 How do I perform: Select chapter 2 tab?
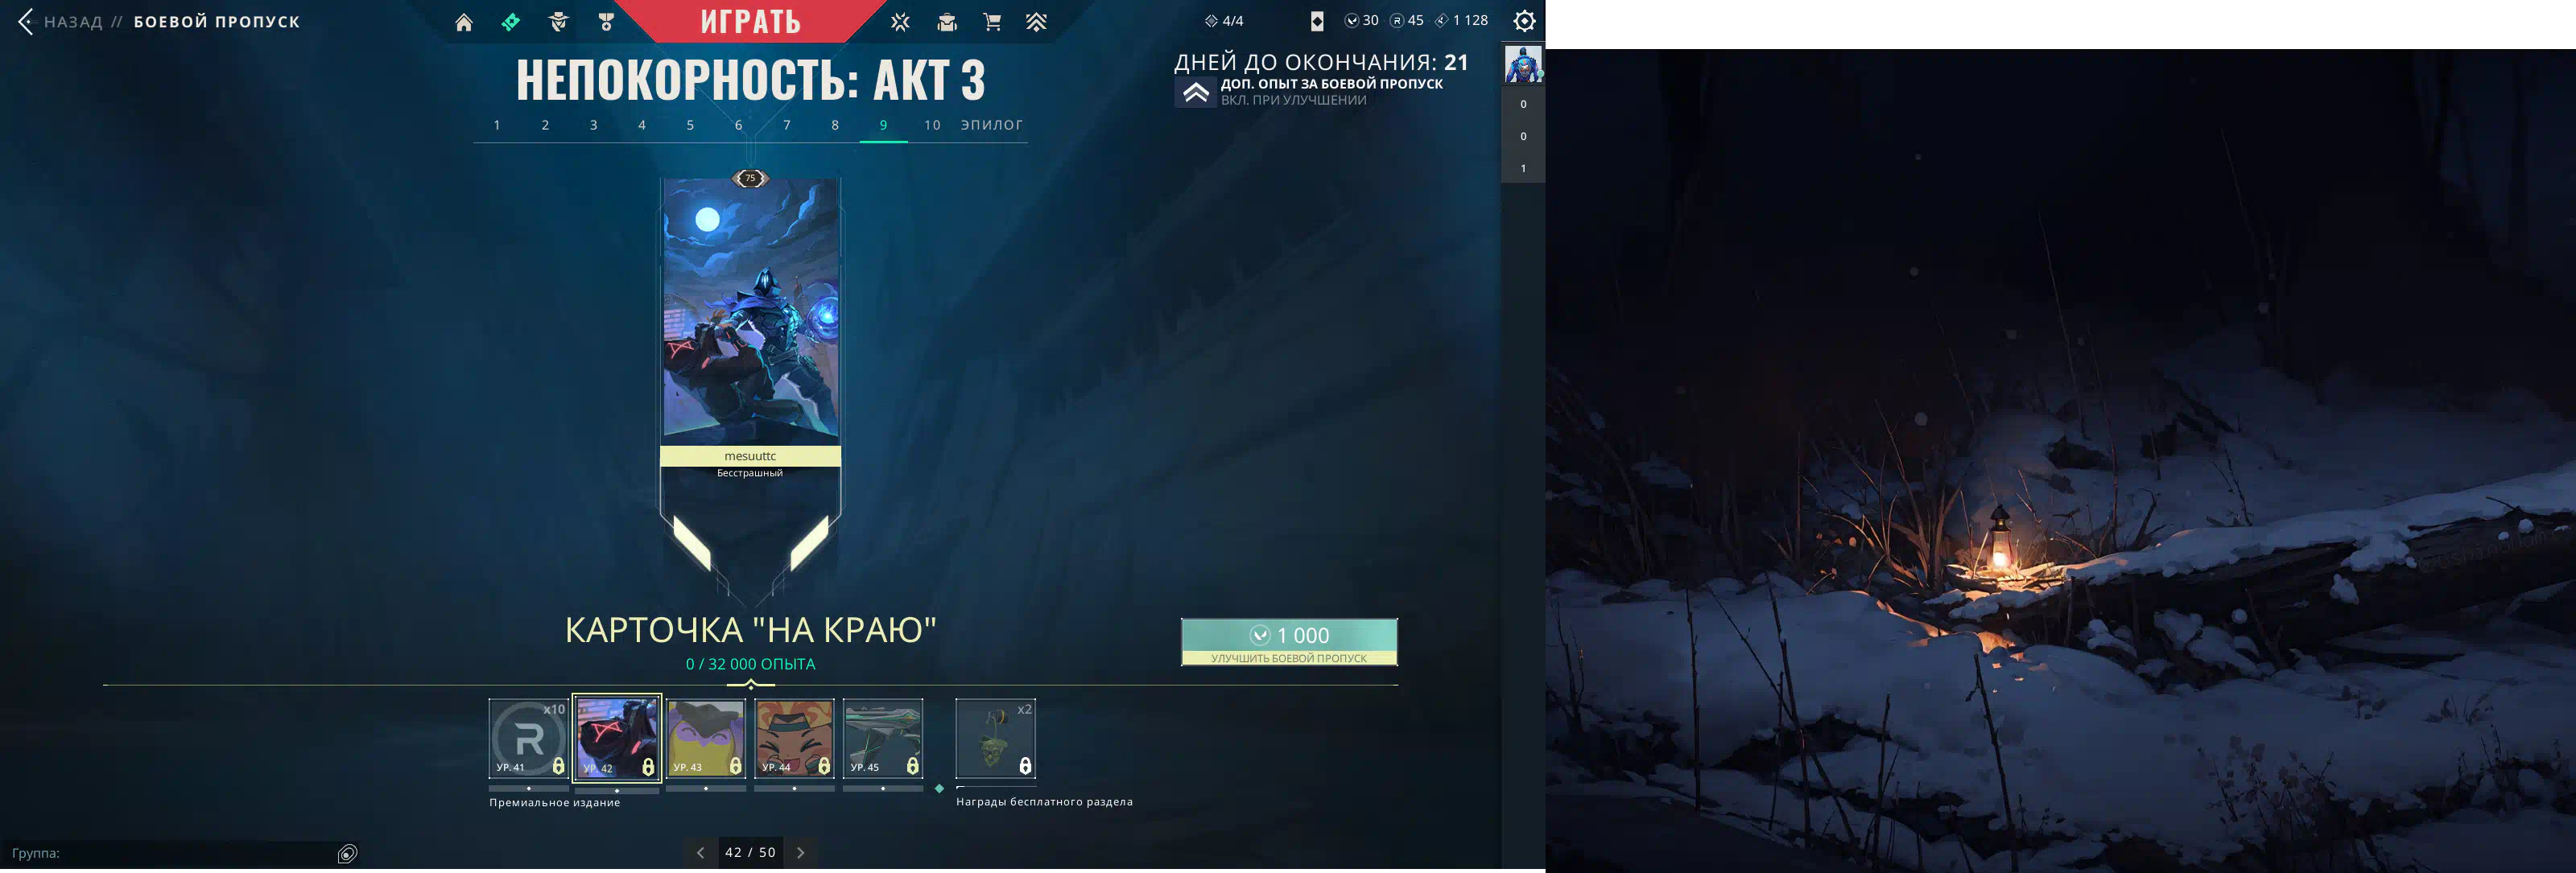click(545, 125)
